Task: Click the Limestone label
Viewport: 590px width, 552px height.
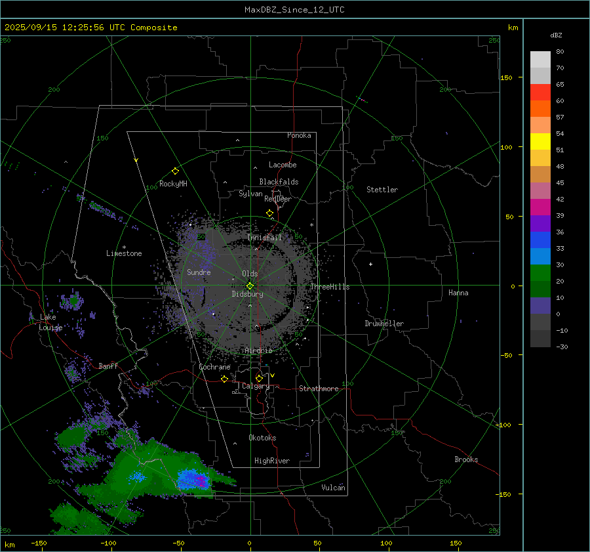Action: click(124, 253)
